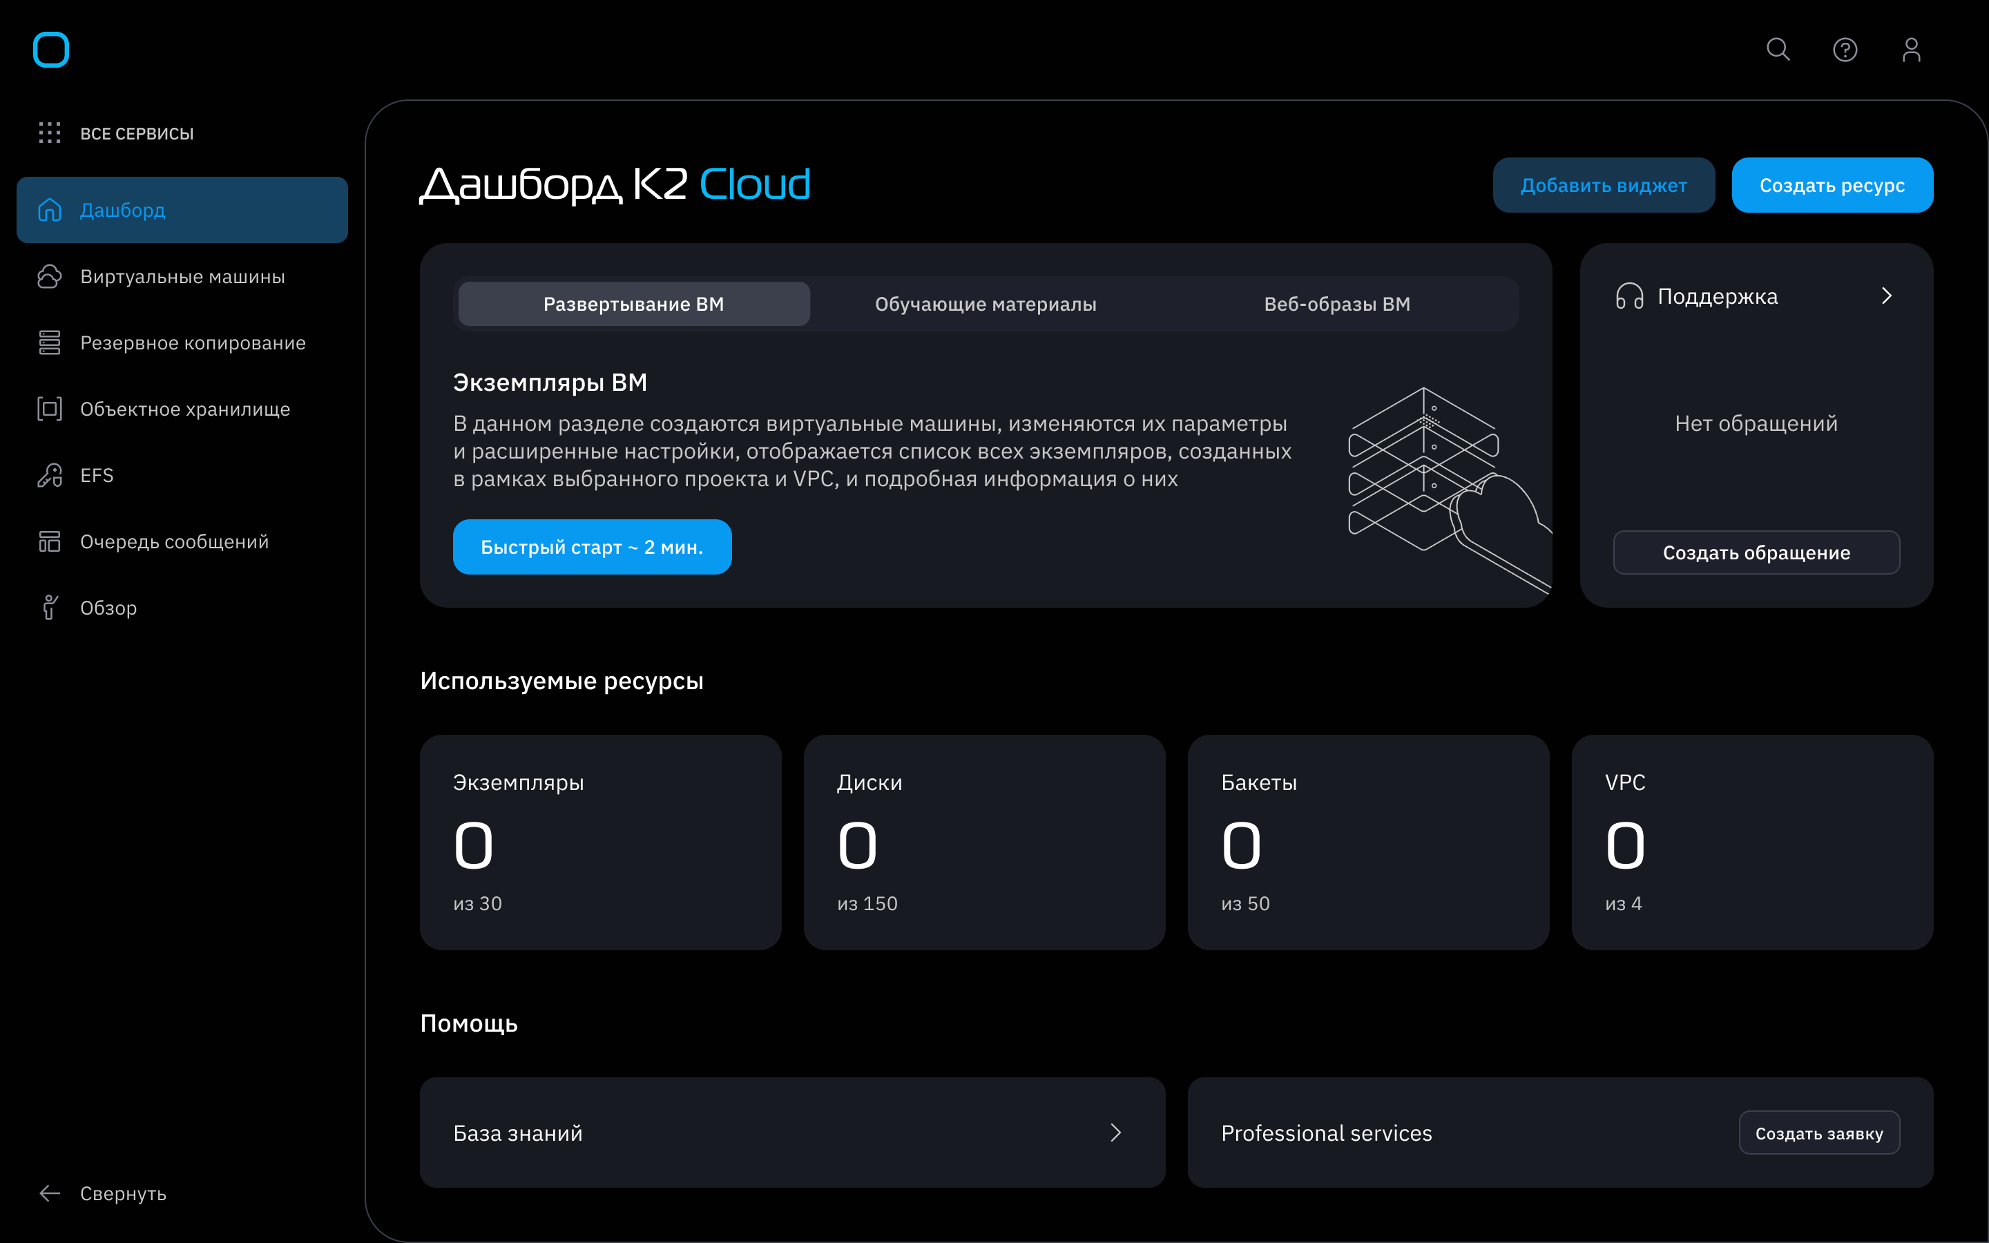
Task: Click the Создать заявку button
Action: click(x=1819, y=1133)
